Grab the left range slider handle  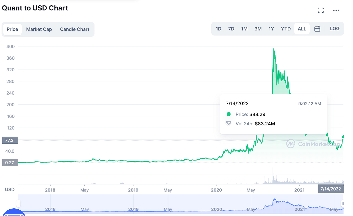(18, 203)
